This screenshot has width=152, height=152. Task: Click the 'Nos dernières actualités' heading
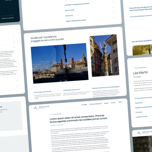tap(142, 41)
